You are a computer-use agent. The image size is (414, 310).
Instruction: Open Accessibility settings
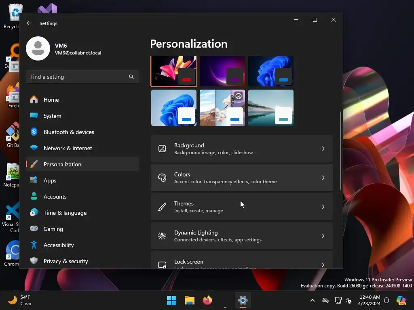[82, 245]
